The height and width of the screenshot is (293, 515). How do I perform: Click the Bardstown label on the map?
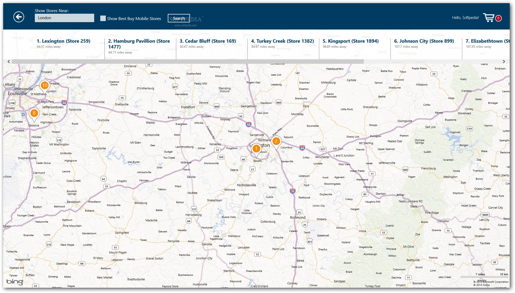[74, 202]
